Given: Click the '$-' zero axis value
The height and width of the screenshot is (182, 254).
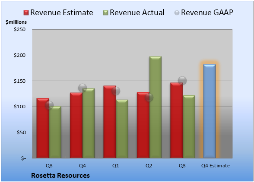Looking at the screenshot, I should coord(23,158).
